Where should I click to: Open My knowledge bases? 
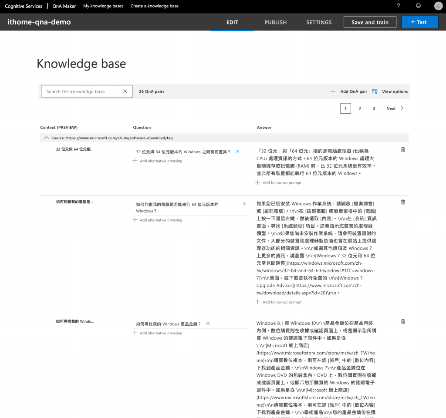(103, 6)
